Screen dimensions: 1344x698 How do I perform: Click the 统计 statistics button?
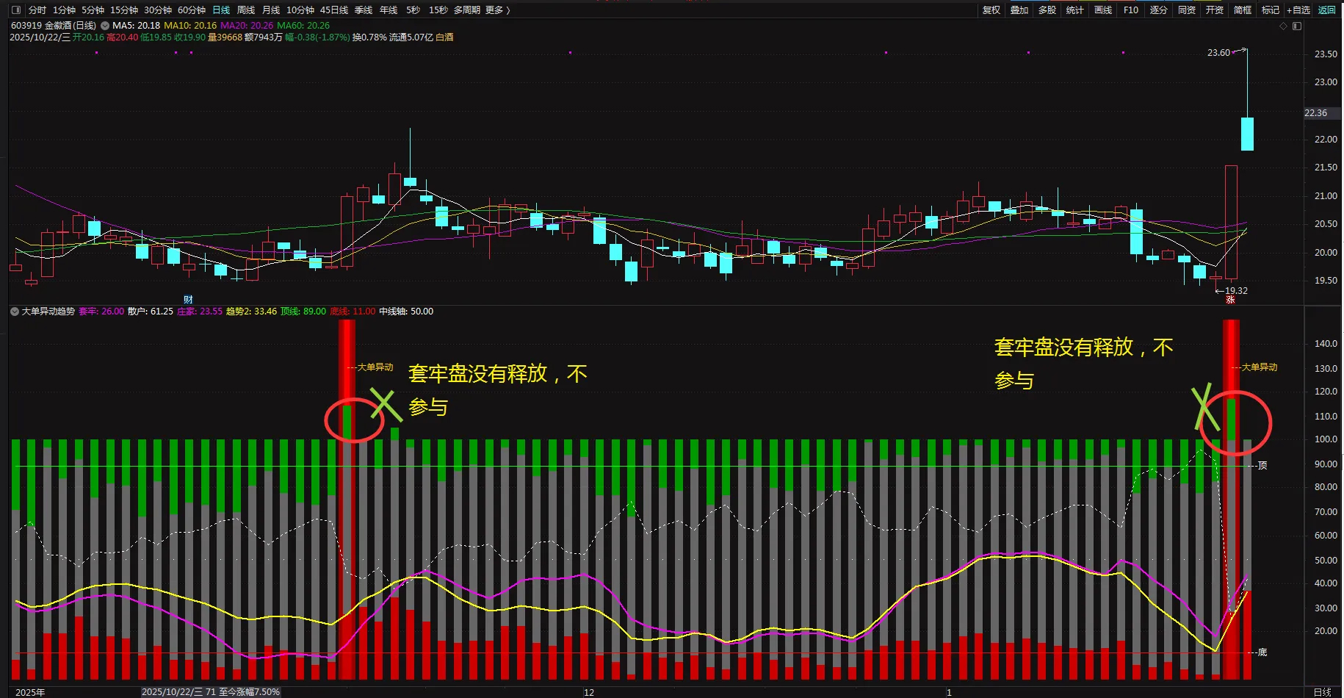point(1075,10)
